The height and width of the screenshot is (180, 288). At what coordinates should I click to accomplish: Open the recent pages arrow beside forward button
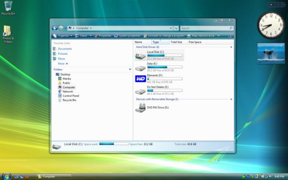(66, 28)
